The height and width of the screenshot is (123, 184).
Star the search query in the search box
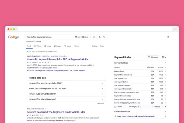tap(90, 37)
